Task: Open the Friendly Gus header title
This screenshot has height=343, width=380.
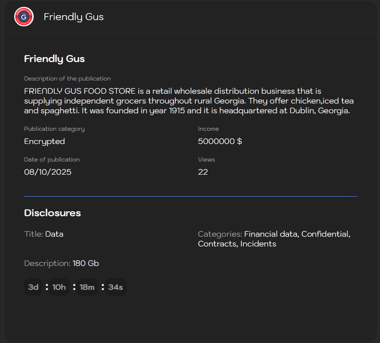Action: click(x=74, y=17)
